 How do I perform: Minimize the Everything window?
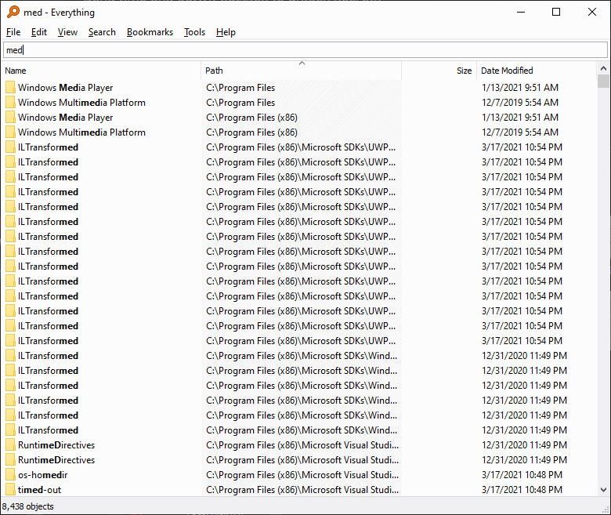(521, 12)
